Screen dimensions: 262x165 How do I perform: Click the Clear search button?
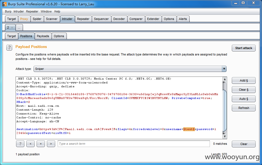point(244,144)
